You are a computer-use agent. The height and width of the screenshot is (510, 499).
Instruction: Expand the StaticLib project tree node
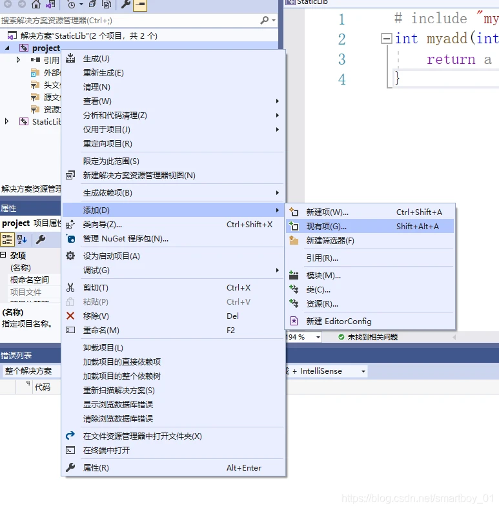7,121
